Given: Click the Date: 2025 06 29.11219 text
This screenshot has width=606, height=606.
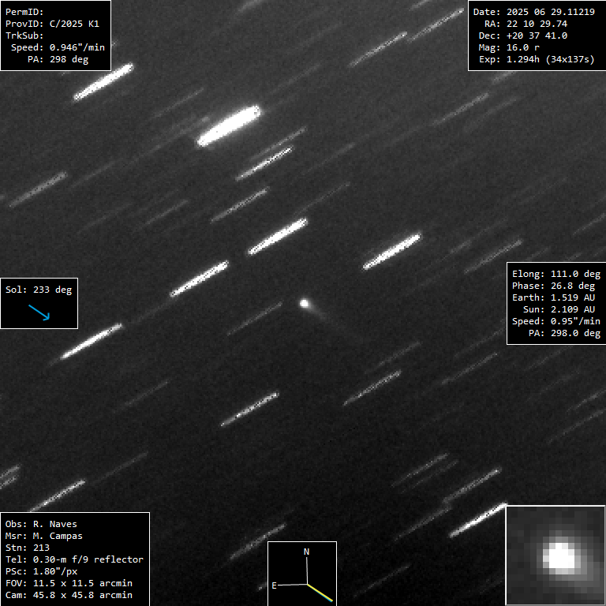Looking at the screenshot, I should pyautogui.click(x=534, y=12).
